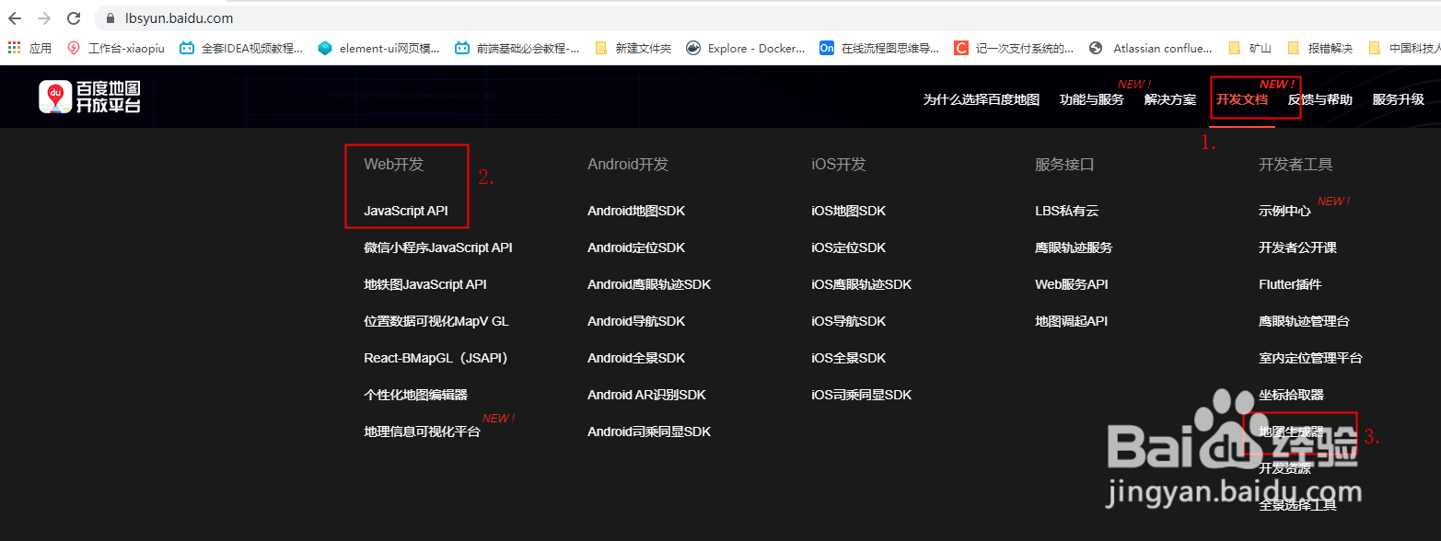Open 微信小程序JavaScript API link
Screen dimensions: 1441x541
(438, 247)
